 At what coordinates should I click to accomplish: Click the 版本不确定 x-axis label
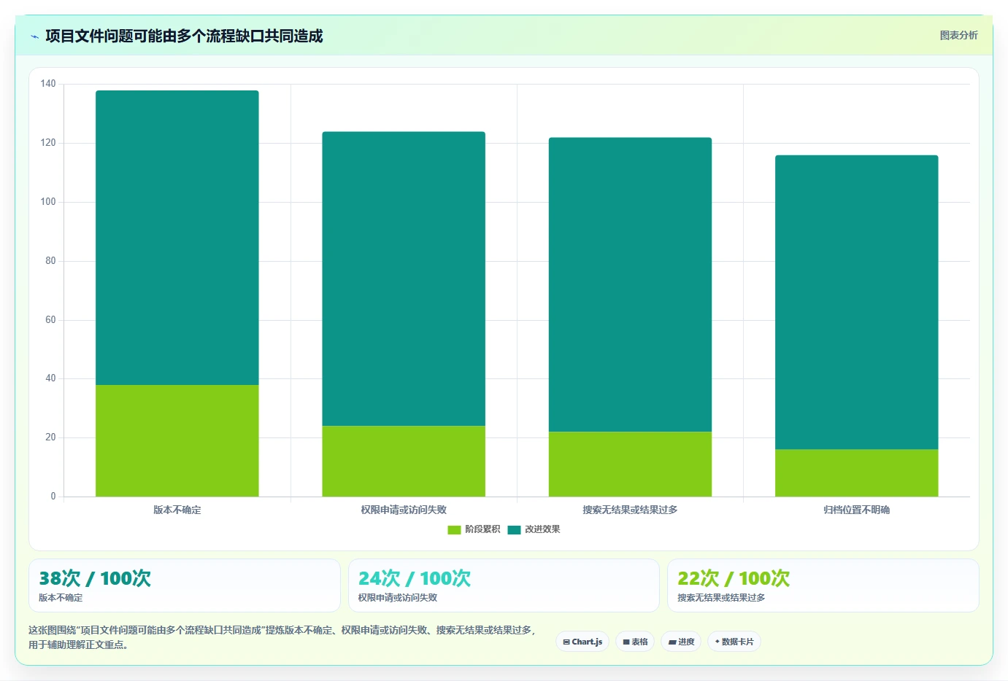177,510
